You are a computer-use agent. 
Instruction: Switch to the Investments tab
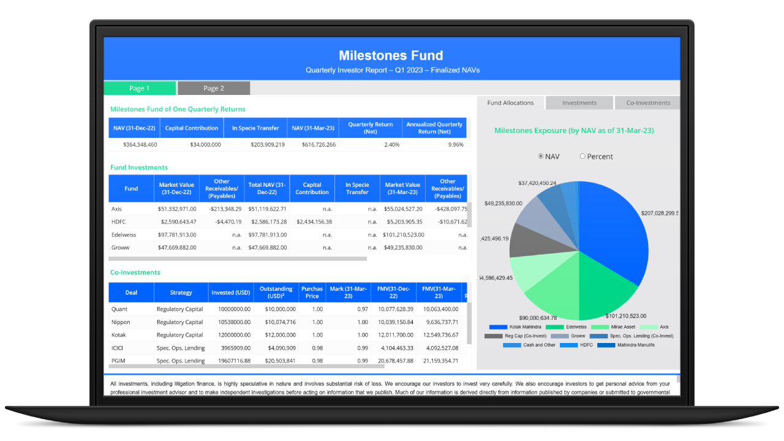click(579, 103)
